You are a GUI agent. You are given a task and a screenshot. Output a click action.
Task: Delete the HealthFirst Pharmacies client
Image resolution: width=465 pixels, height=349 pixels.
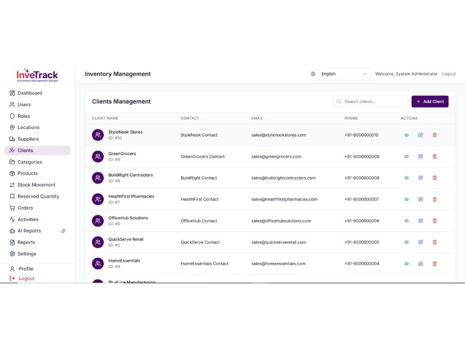(434, 200)
